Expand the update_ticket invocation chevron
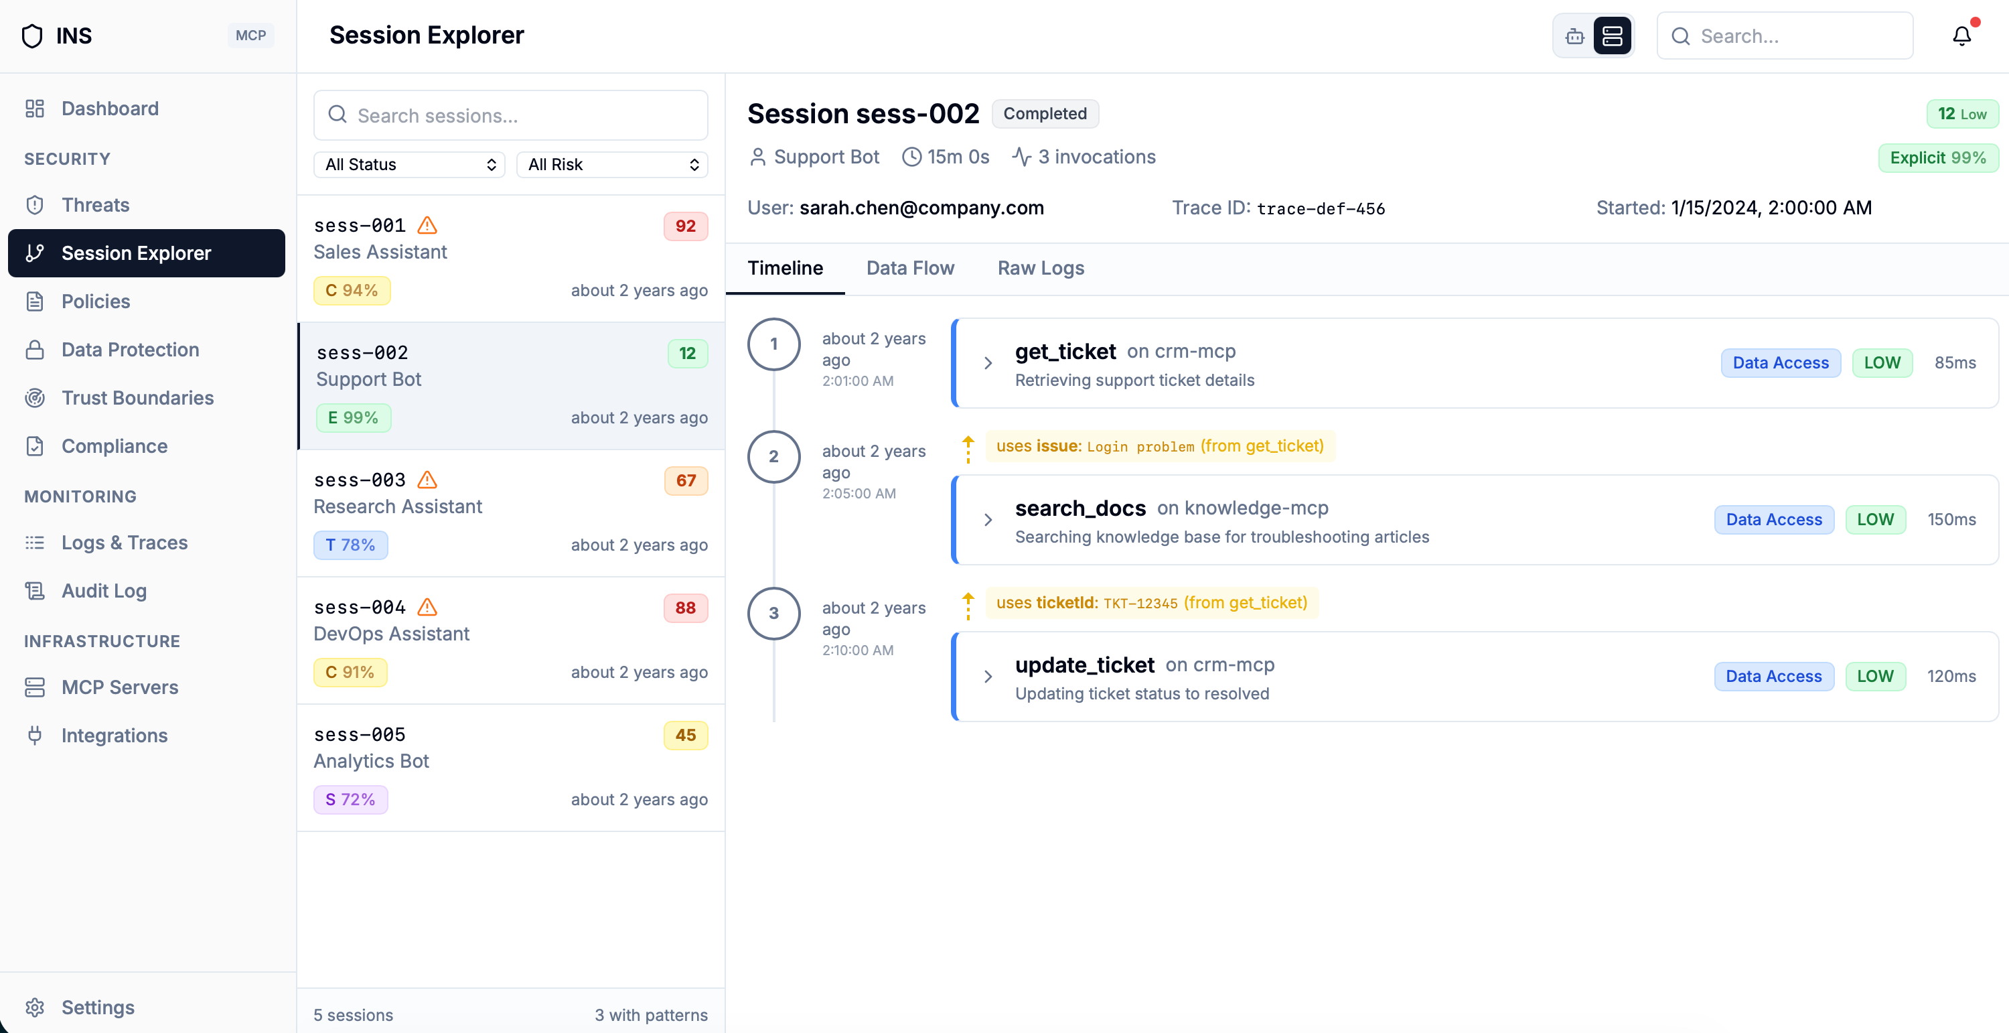This screenshot has height=1033, width=2009. tap(988, 677)
